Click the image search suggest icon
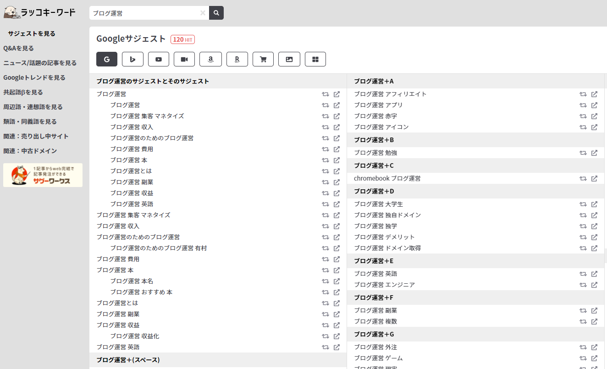 (x=289, y=59)
